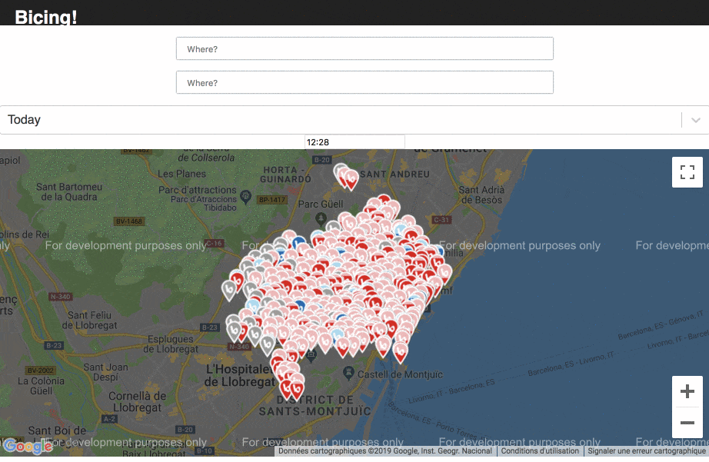Select the red marker nearest the harbor
The height and width of the screenshot is (462, 709).
tap(400, 353)
